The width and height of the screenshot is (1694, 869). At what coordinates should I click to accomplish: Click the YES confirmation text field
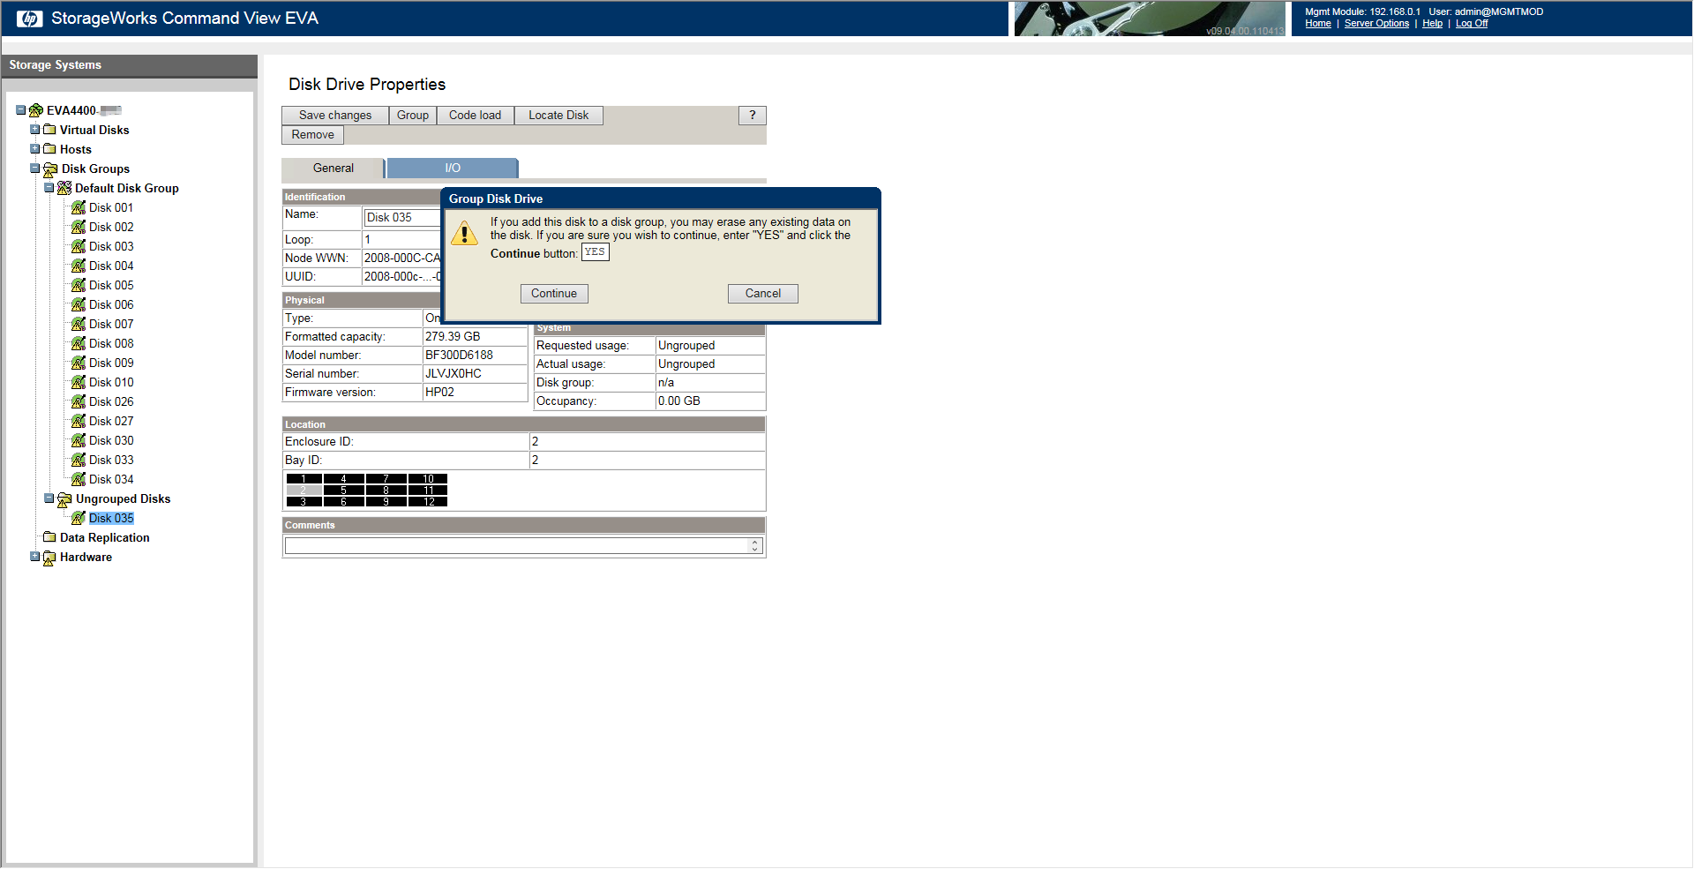tap(595, 252)
